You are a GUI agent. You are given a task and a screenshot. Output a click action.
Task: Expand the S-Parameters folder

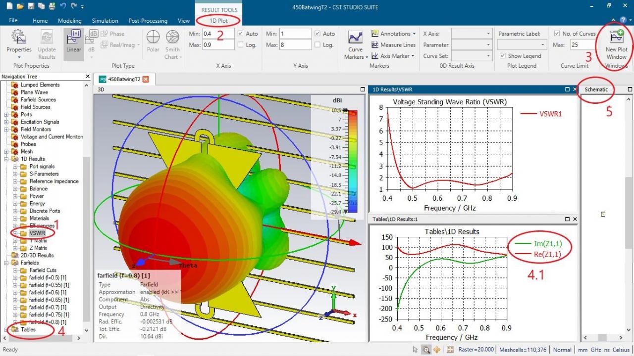(15, 174)
